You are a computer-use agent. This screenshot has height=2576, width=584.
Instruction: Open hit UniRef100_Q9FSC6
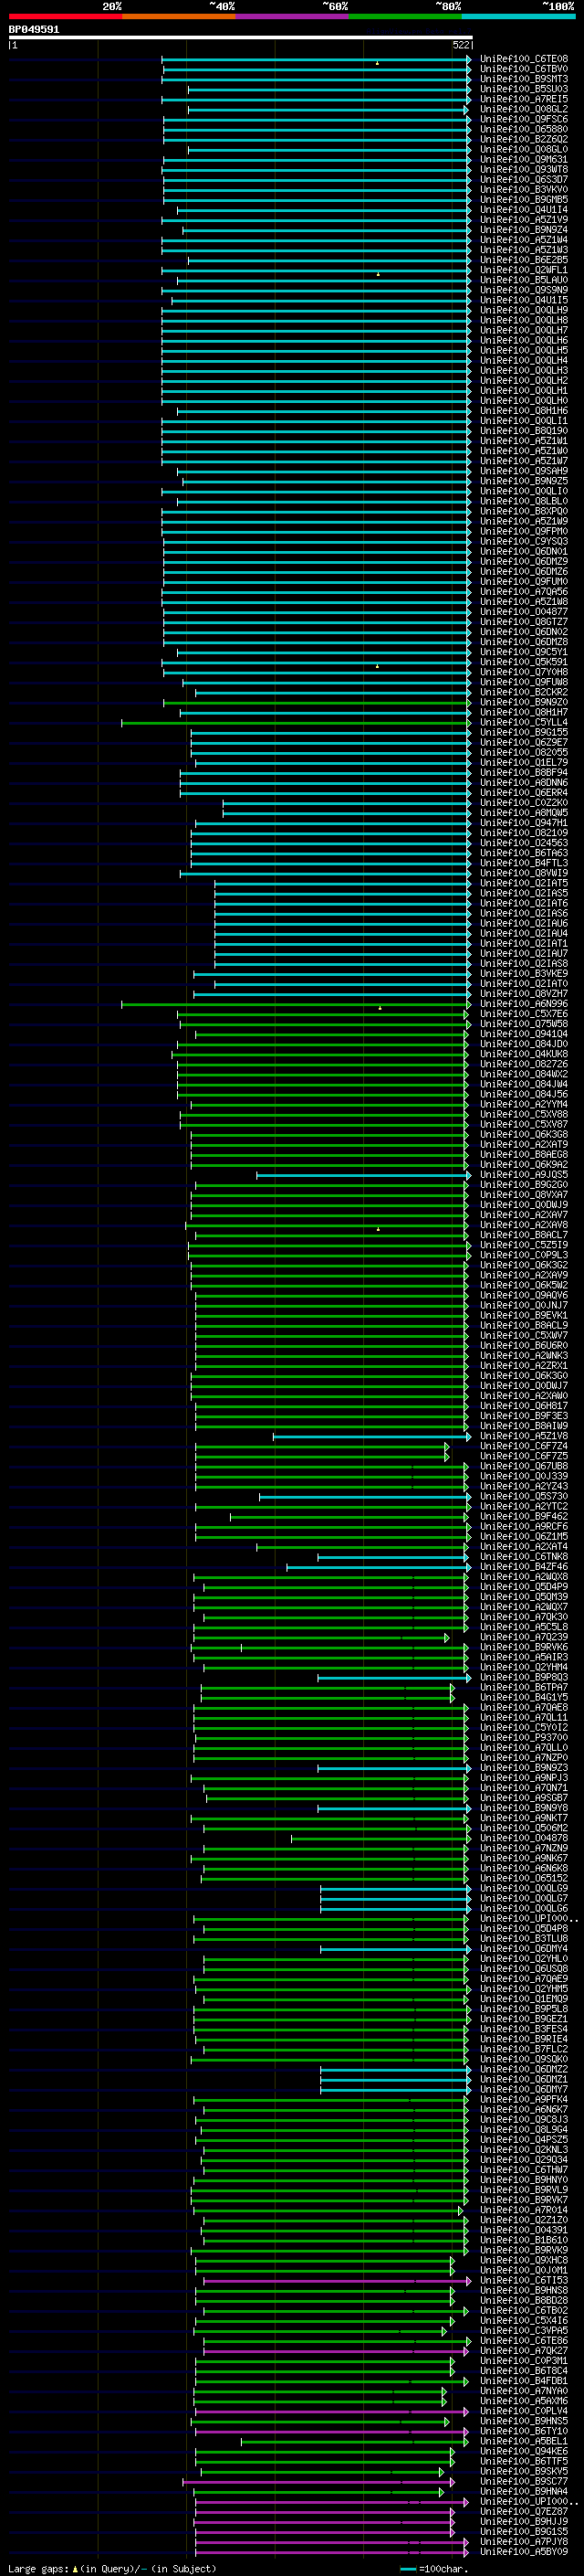point(523,119)
